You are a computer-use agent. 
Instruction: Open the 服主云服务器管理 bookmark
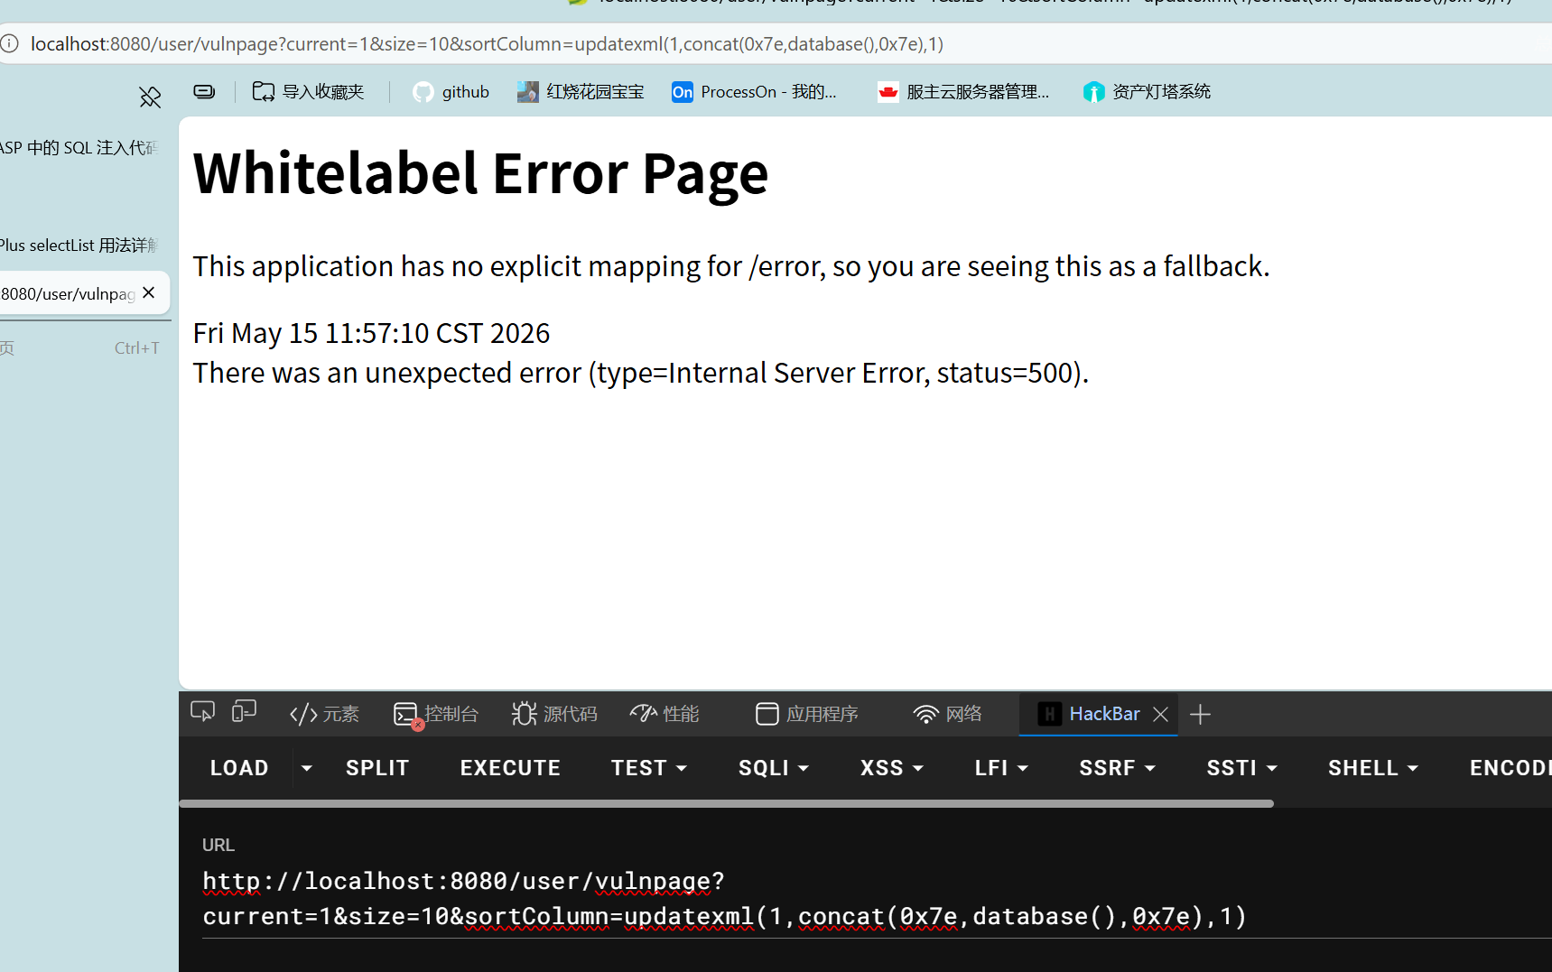(963, 91)
